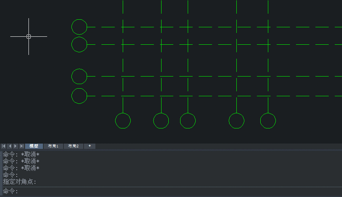Jump to the first layout tab arrow
Image resolution: width=342 pixels, height=197 pixels.
pos(3,146)
